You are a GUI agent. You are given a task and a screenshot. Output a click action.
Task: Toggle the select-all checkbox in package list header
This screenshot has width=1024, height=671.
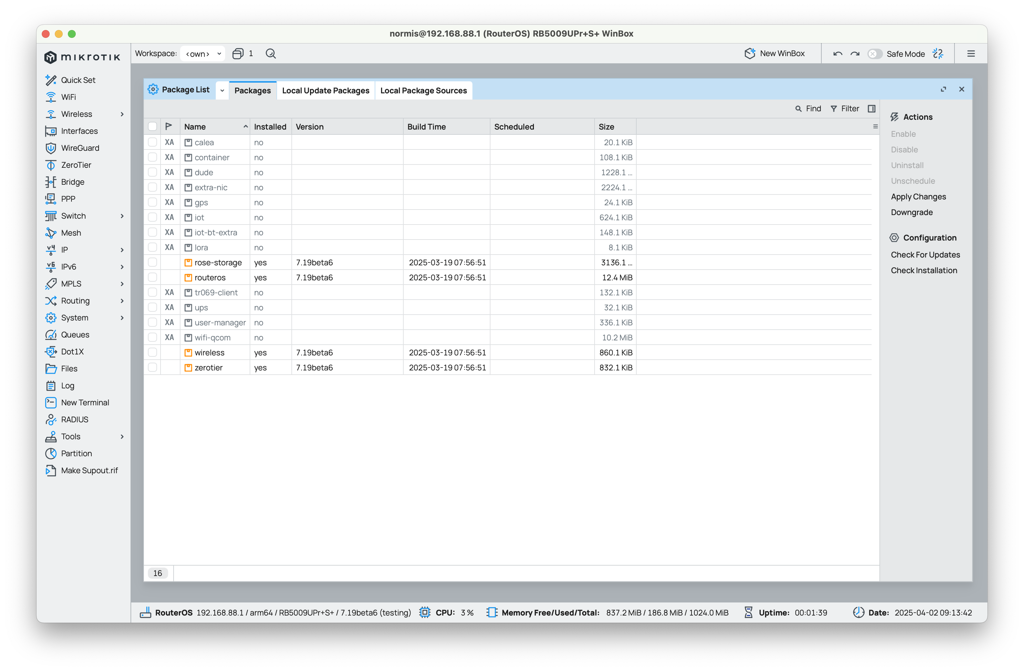pos(153,126)
